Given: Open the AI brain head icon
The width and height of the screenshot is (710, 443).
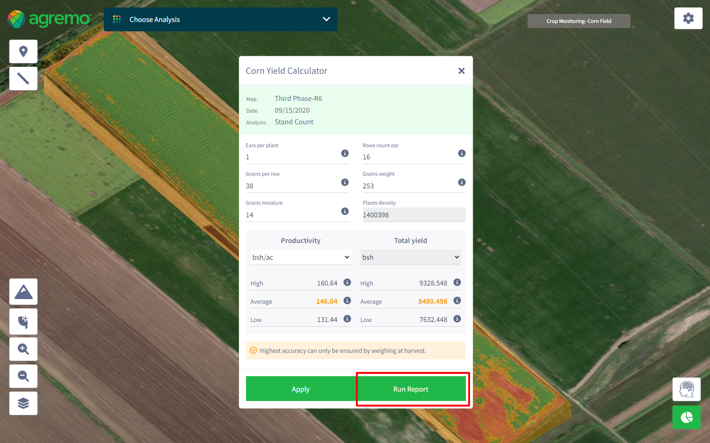Looking at the screenshot, I should click(686, 389).
